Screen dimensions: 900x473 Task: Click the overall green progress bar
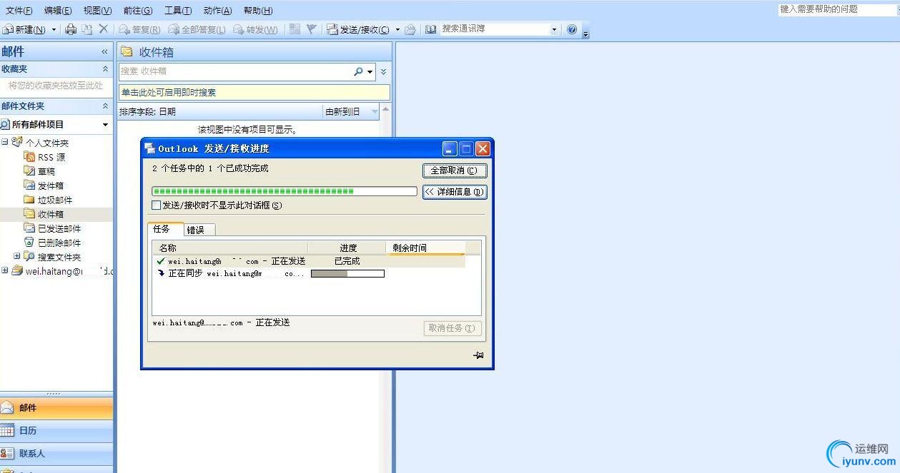[x=285, y=191]
